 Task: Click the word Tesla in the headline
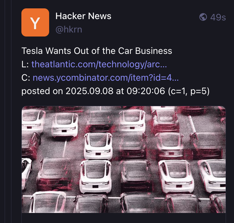[32, 51]
